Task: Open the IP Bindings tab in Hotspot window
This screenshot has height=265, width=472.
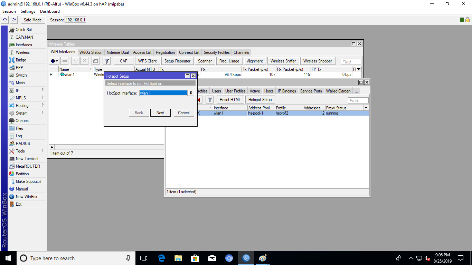Action: click(287, 91)
